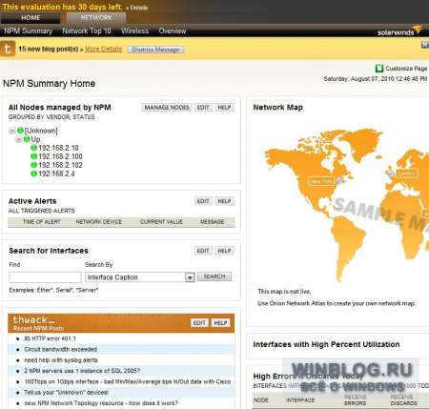The height and width of the screenshot is (409, 429).
Task: Open post 'Tell us your Unknown devices'
Action: (66, 393)
